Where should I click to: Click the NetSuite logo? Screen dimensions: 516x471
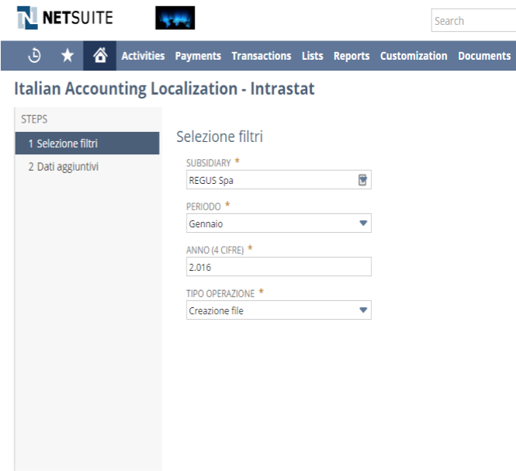click(65, 18)
